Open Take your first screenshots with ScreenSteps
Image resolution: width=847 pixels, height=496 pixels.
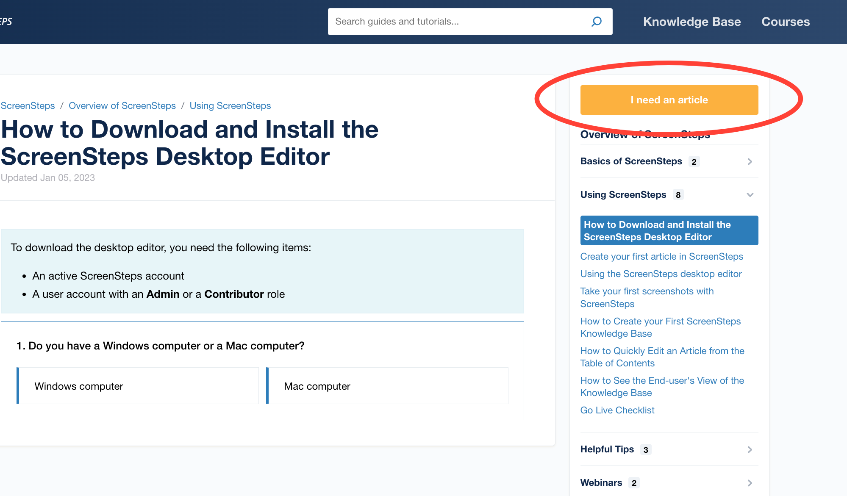pos(647,297)
